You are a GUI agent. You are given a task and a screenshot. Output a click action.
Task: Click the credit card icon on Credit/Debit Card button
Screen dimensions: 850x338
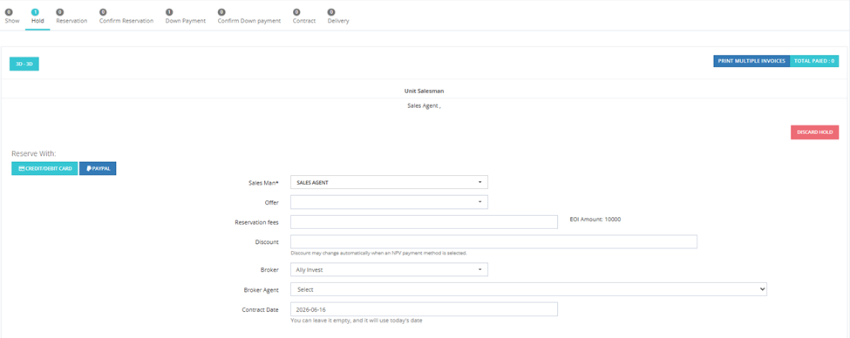click(x=22, y=168)
